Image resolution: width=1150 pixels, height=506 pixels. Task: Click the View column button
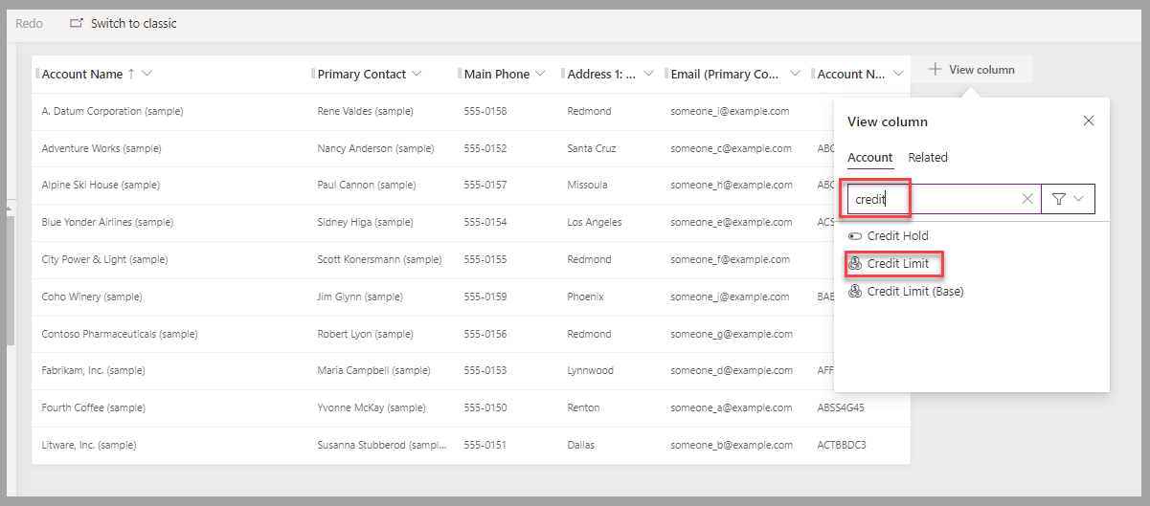point(972,70)
